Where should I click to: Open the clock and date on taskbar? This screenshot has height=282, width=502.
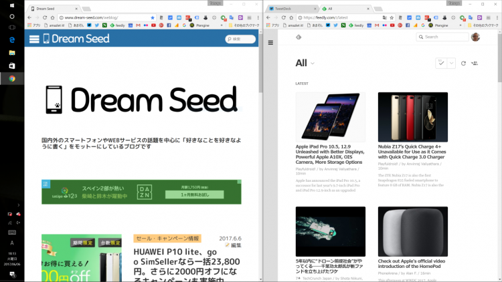click(x=12, y=259)
